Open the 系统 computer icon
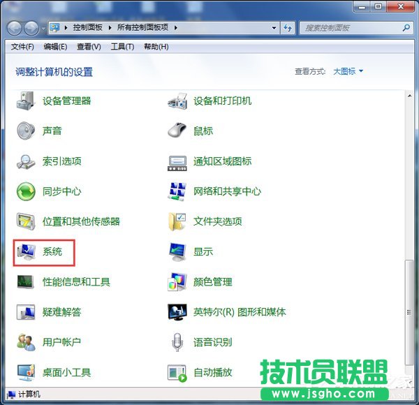419x405 pixels. point(26,253)
